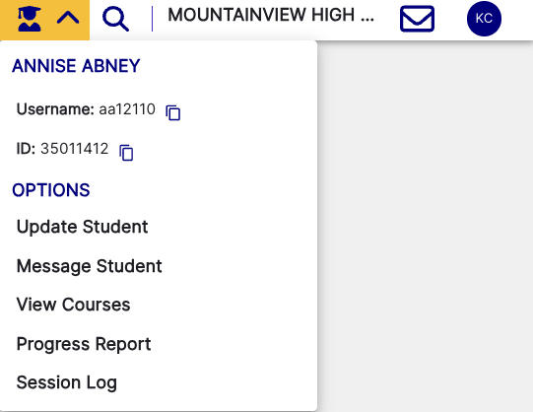Open the Session Log option

click(x=67, y=382)
